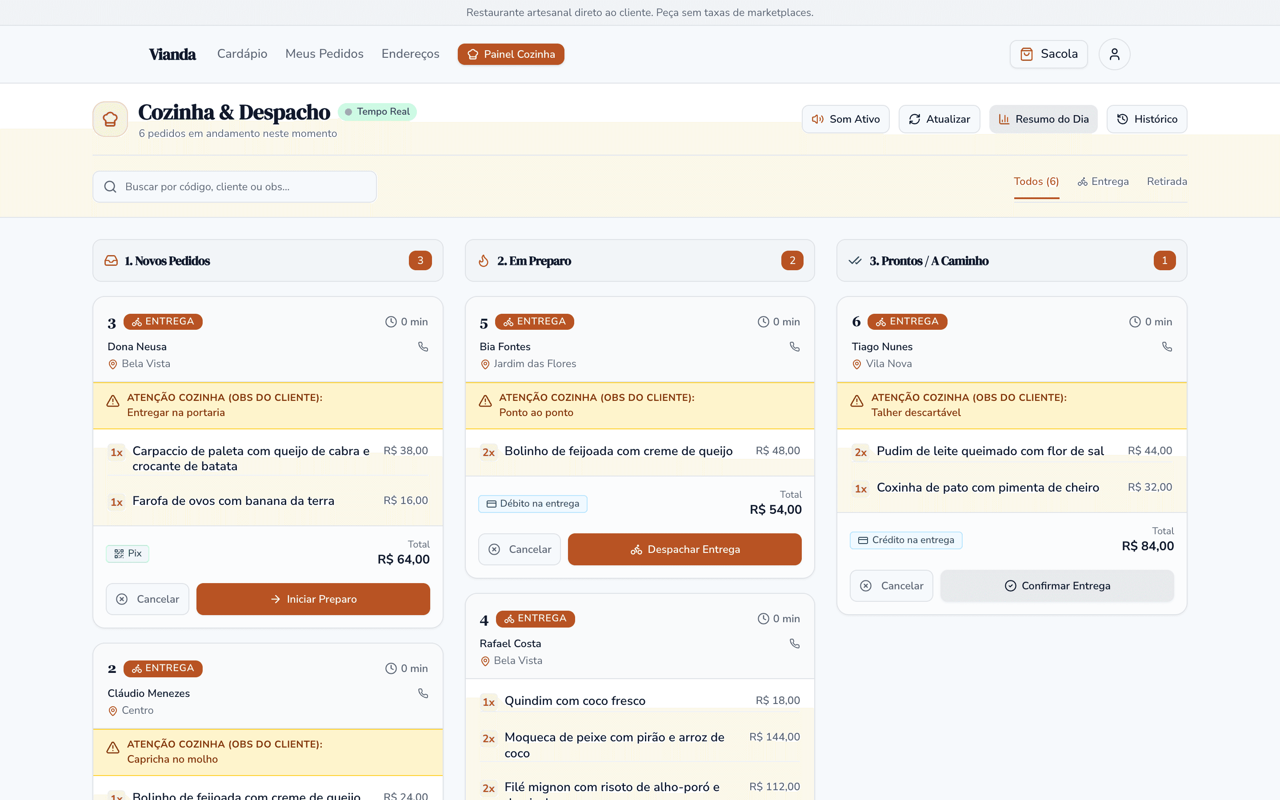Open user profile icon in header
The image size is (1280, 800).
pos(1115,54)
